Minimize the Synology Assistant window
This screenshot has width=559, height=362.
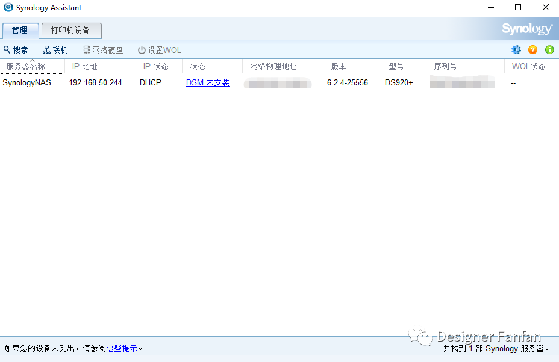click(491, 7)
